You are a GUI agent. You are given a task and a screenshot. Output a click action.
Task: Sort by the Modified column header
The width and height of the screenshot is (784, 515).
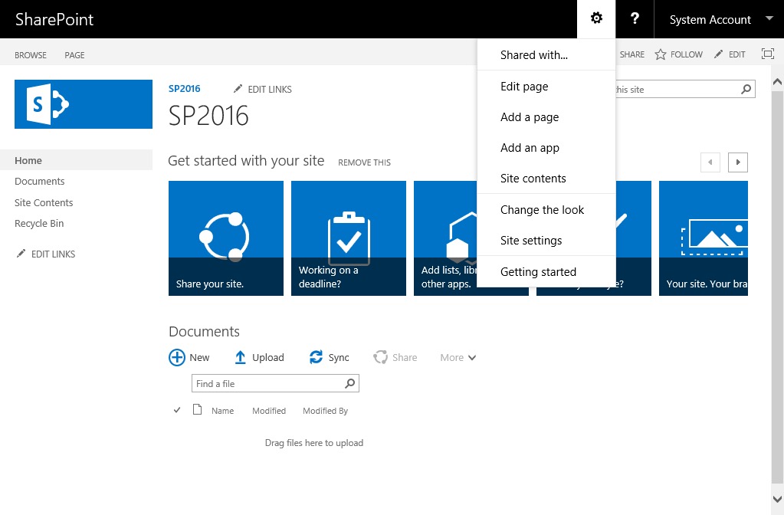269,411
